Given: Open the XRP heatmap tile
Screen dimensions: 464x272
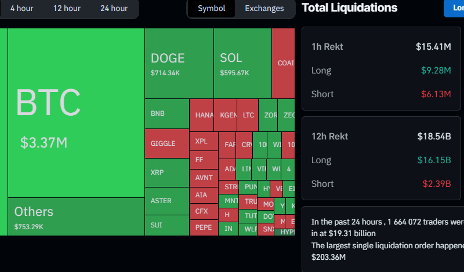Looking at the screenshot, I should coord(166,172).
